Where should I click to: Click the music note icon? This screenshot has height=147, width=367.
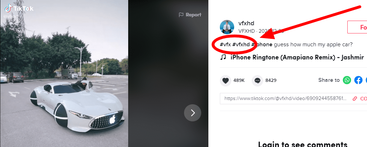223,57
